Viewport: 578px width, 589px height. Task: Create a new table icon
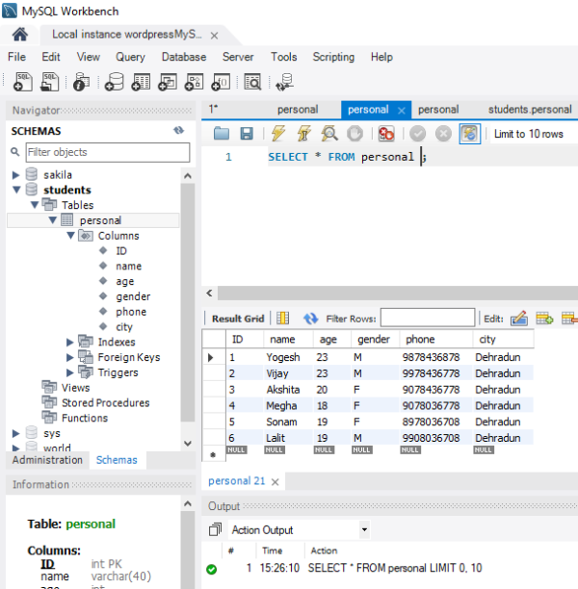(141, 82)
